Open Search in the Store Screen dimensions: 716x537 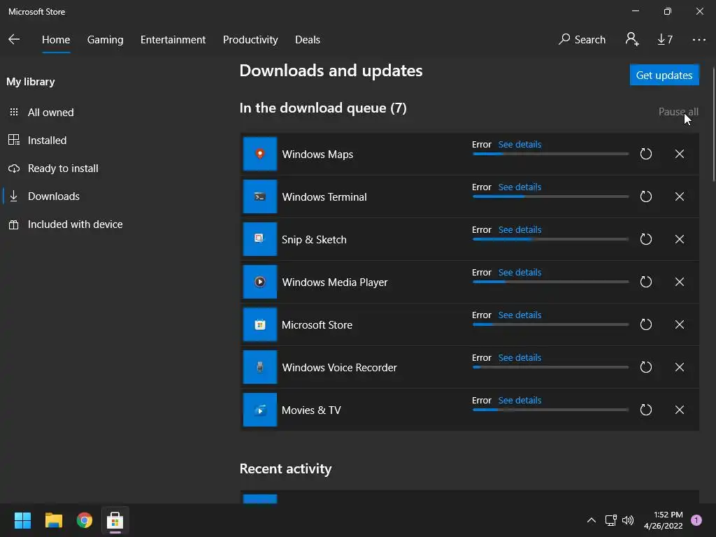(582, 40)
